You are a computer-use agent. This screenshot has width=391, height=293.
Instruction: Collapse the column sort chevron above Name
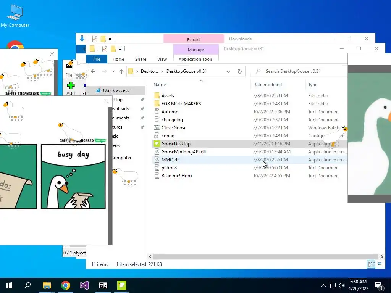[201, 80]
